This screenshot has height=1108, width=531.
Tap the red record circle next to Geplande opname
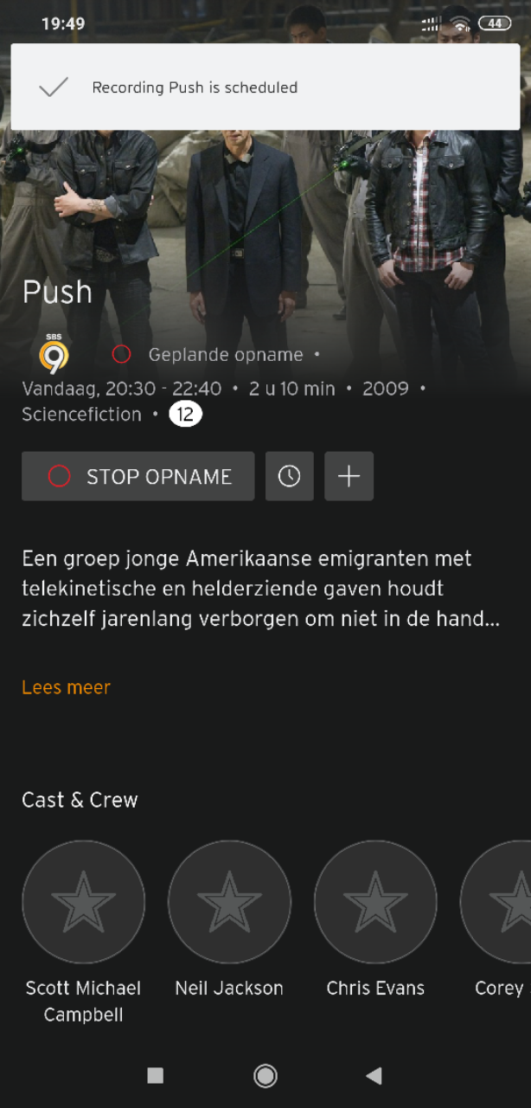pyautogui.click(x=121, y=354)
